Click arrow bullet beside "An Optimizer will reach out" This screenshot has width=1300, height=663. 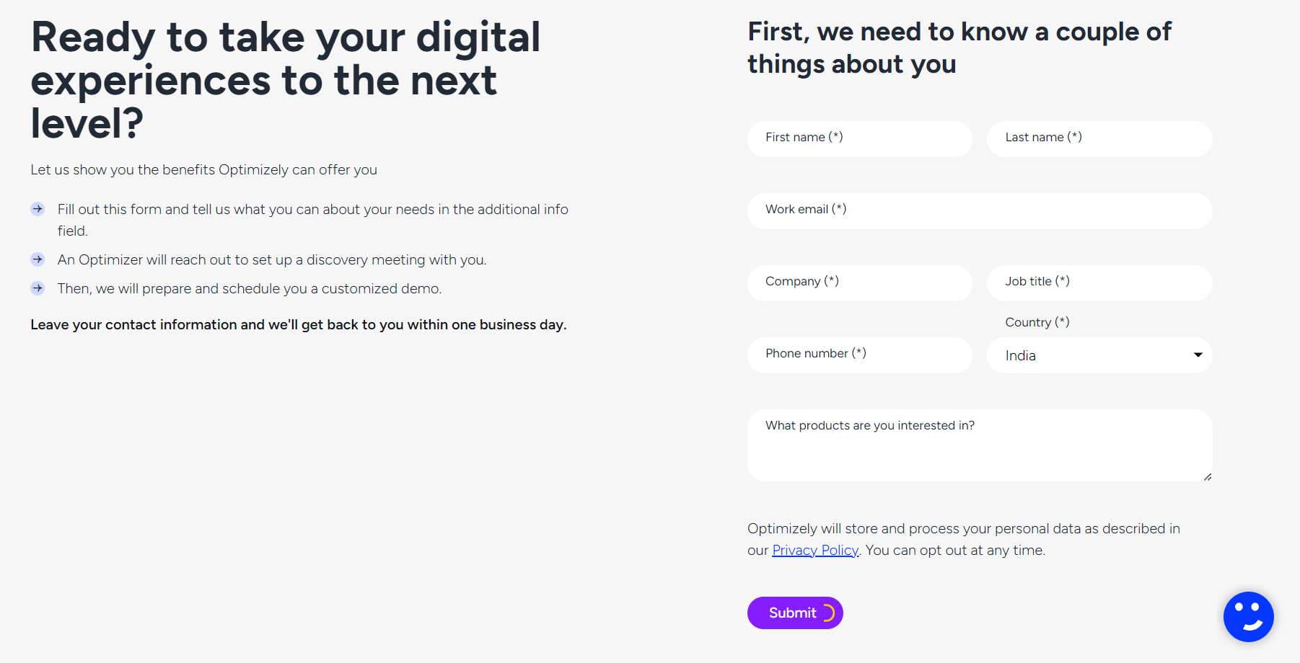click(38, 259)
